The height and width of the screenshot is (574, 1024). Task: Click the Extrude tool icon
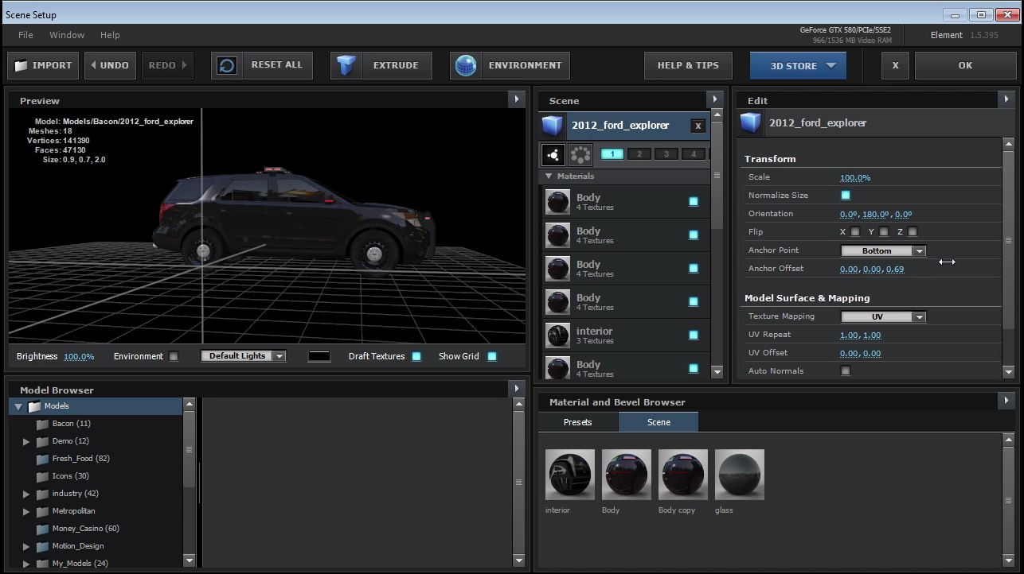point(346,65)
